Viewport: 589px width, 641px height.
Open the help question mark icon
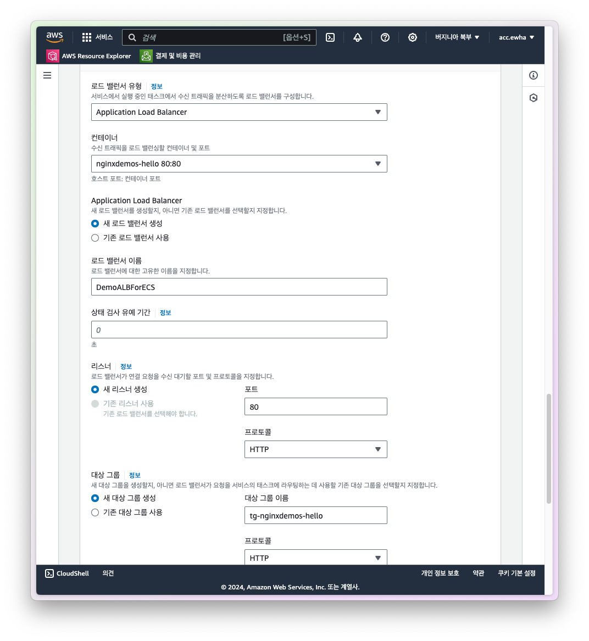tap(385, 37)
